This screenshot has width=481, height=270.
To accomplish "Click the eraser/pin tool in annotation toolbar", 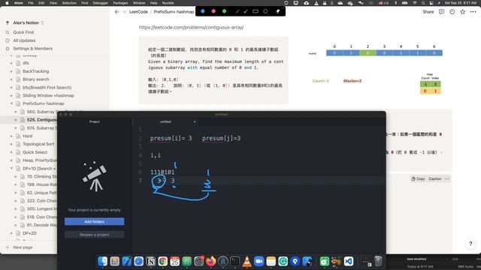I will coord(278,11).
